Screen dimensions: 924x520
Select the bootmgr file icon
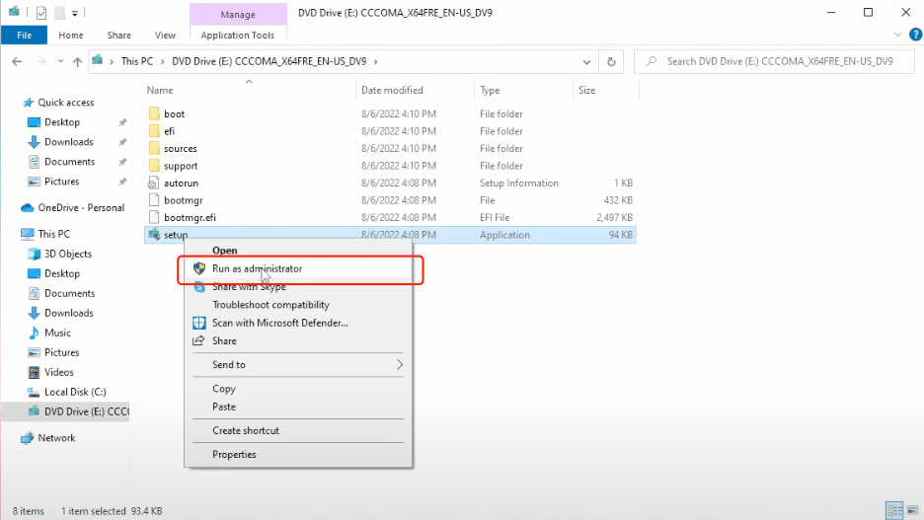coord(154,200)
